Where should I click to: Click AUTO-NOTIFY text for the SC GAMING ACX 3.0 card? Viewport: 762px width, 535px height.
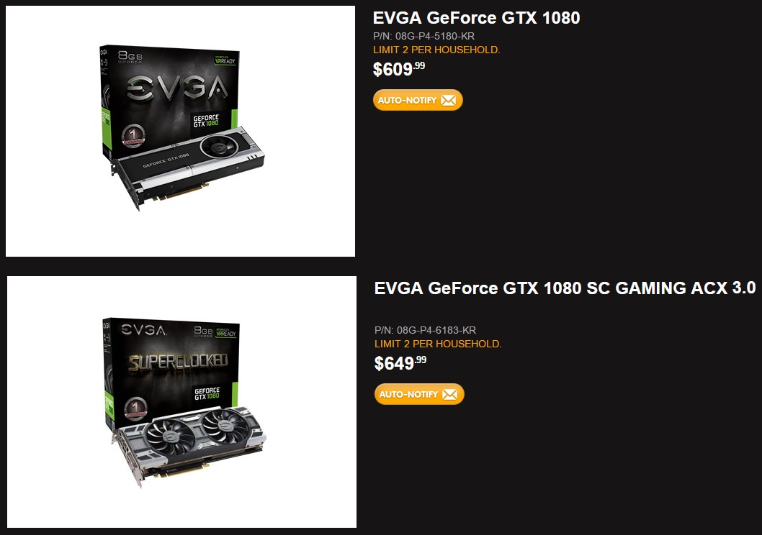click(408, 394)
